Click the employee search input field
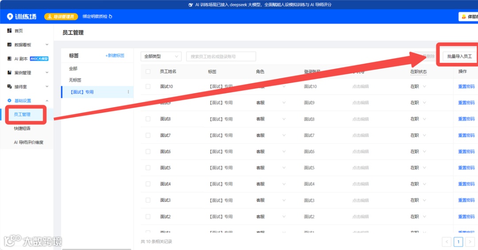The height and width of the screenshot is (250, 478). tap(221, 56)
